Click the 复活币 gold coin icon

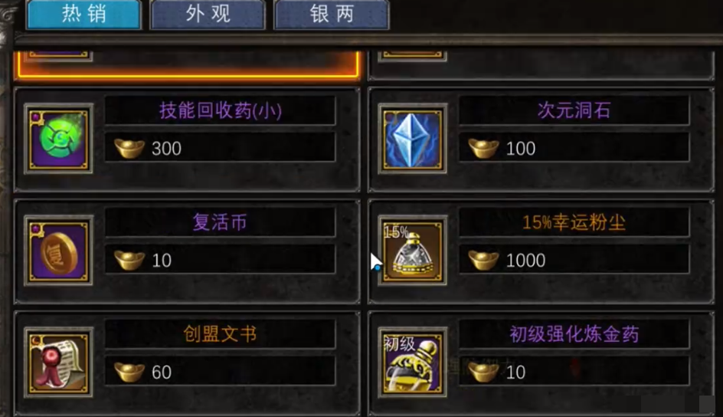click(x=58, y=251)
